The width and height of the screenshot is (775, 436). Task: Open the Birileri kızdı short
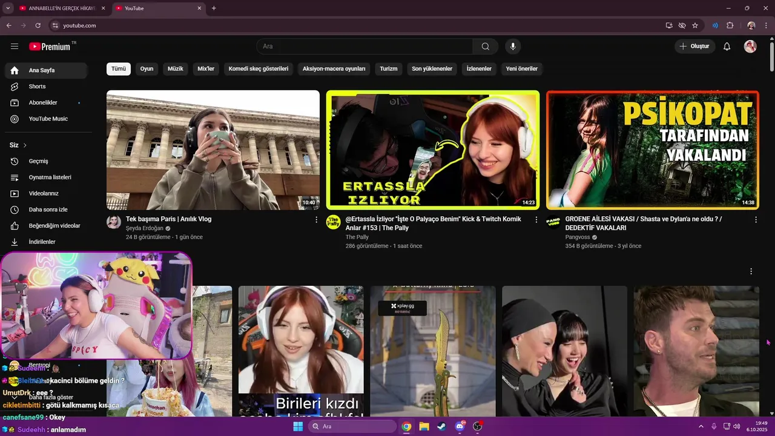click(x=301, y=351)
